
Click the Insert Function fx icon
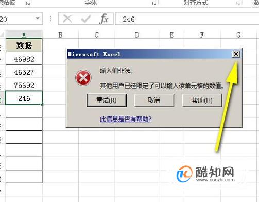click(103, 19)
